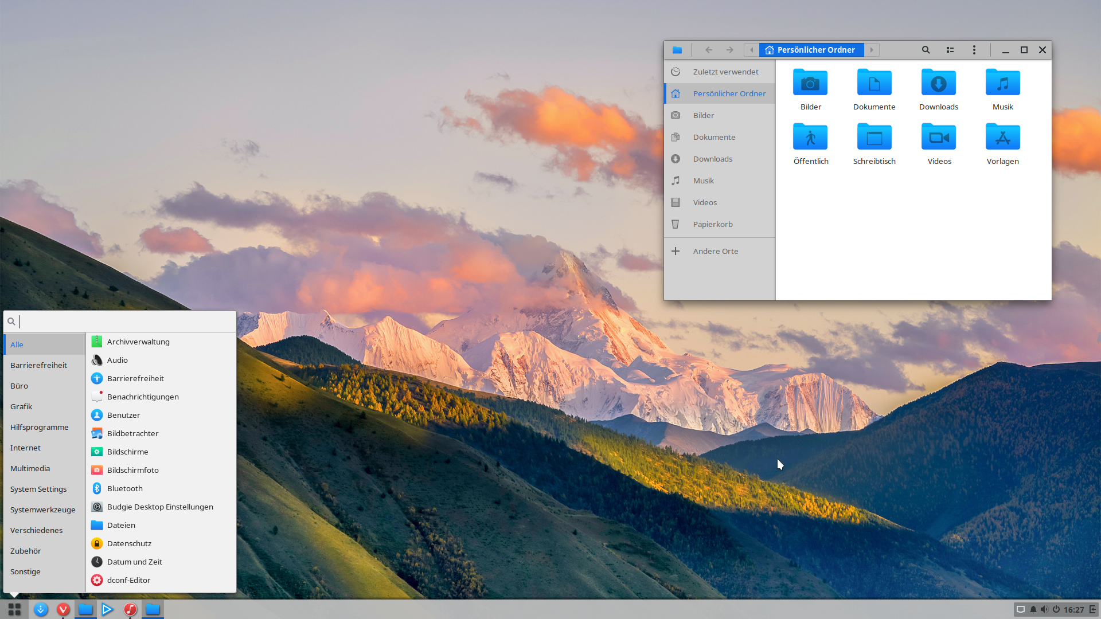Click the volume icon in system tray
The width and height of the screenshot is (1101, 619).
1044,609
